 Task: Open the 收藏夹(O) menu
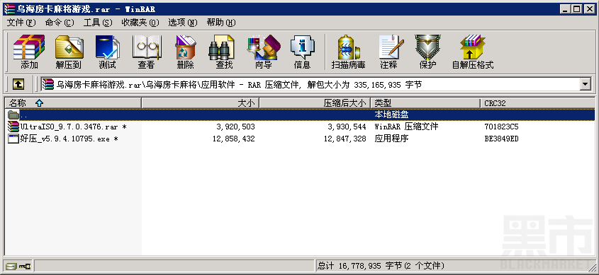[x=140, y=23]
